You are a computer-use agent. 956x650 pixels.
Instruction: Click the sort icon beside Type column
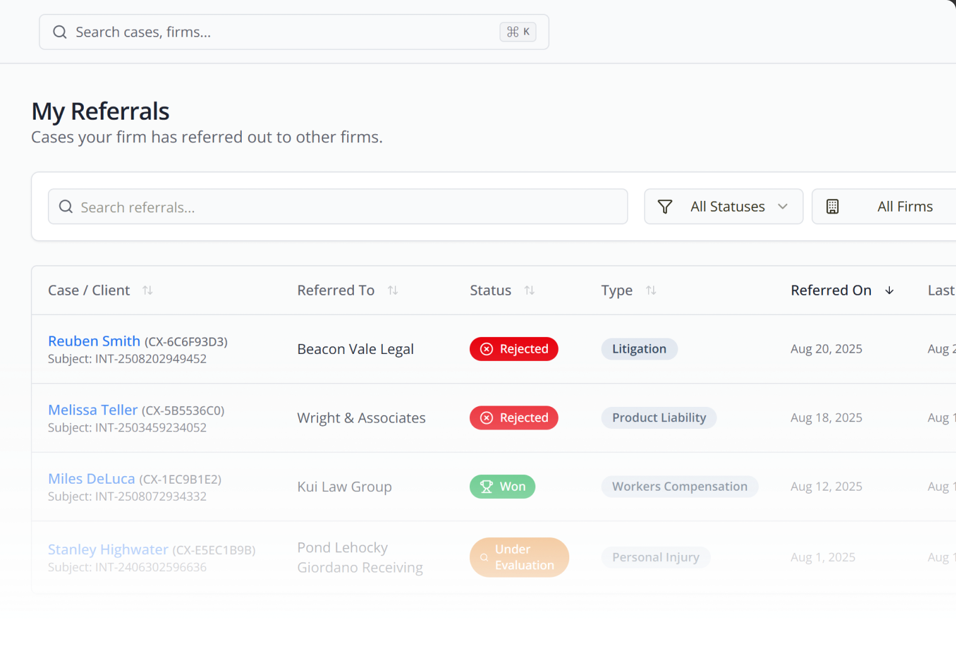[651, 290]
